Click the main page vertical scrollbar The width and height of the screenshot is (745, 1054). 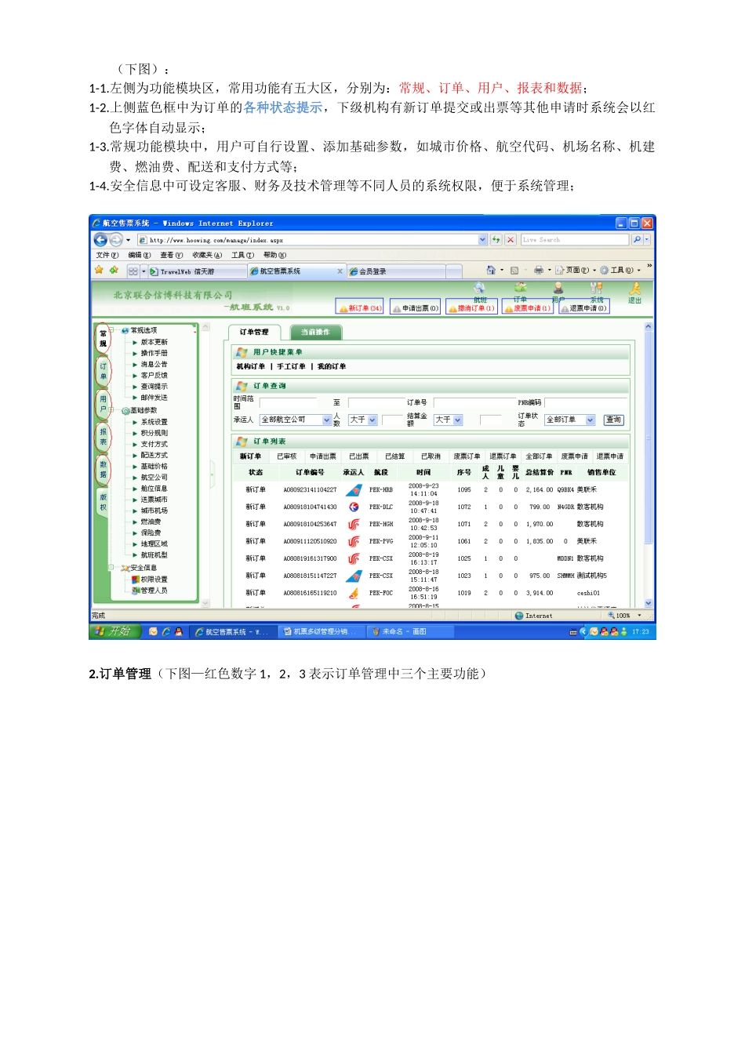pyautogui.click(x=649, y=466)
